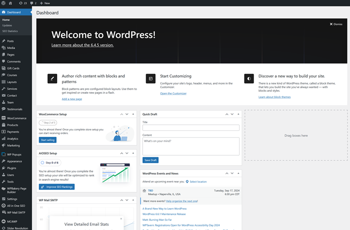350x230 pixels.
Task: Open the WooCommerce menu in sidebar
Action: point(16,118)
